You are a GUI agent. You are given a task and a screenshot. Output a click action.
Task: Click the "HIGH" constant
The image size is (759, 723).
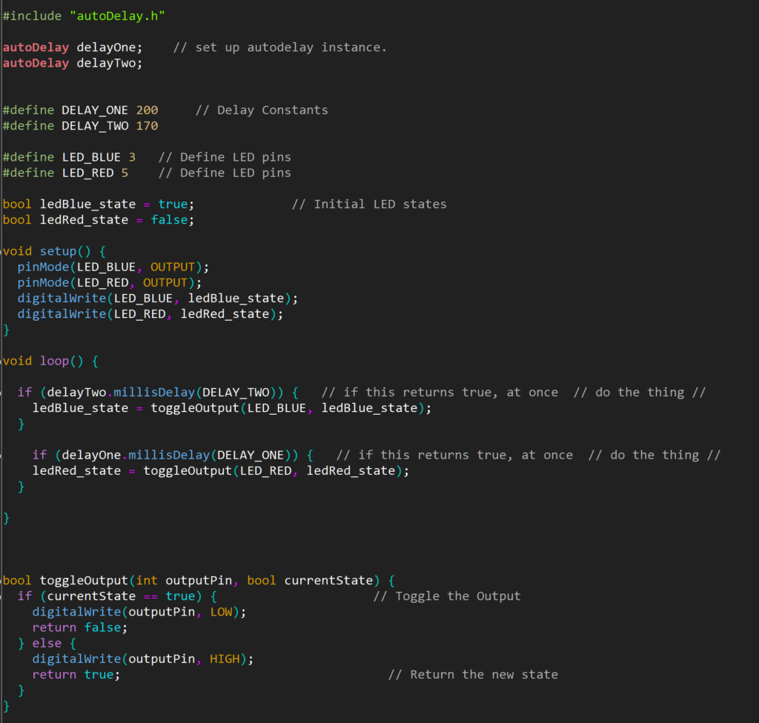[x=225, y=659]
